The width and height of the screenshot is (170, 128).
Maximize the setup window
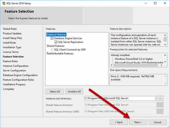(x=155, y=3)
